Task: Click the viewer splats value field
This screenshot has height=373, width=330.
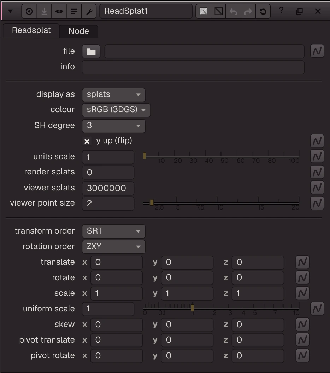Action: pyautogui.click(x=108, y=188)
